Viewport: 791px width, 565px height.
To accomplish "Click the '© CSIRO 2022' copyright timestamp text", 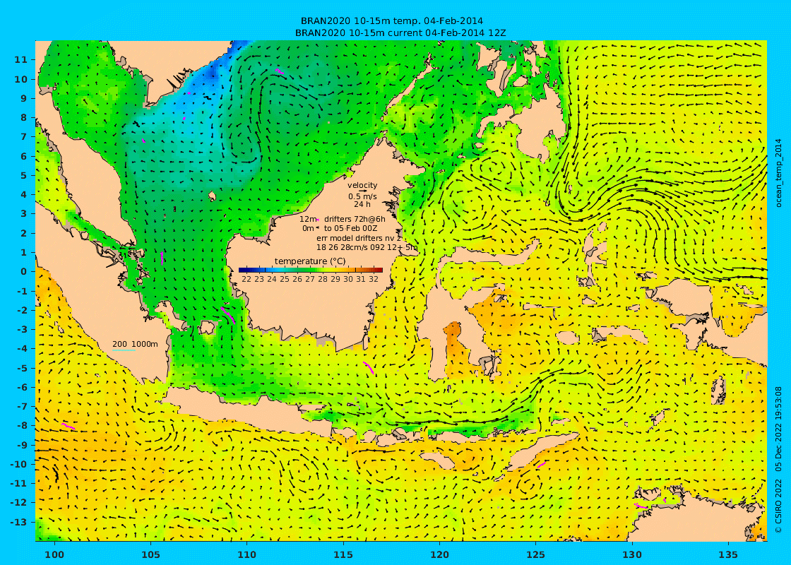I will coord(778,459).
